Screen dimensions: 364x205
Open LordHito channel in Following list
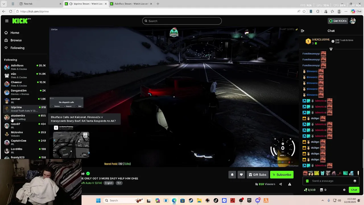point(25,151)
